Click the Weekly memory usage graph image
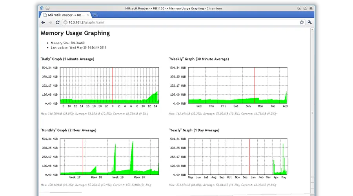Viewport: 353px width, 196px height. [x=229, y=87]
